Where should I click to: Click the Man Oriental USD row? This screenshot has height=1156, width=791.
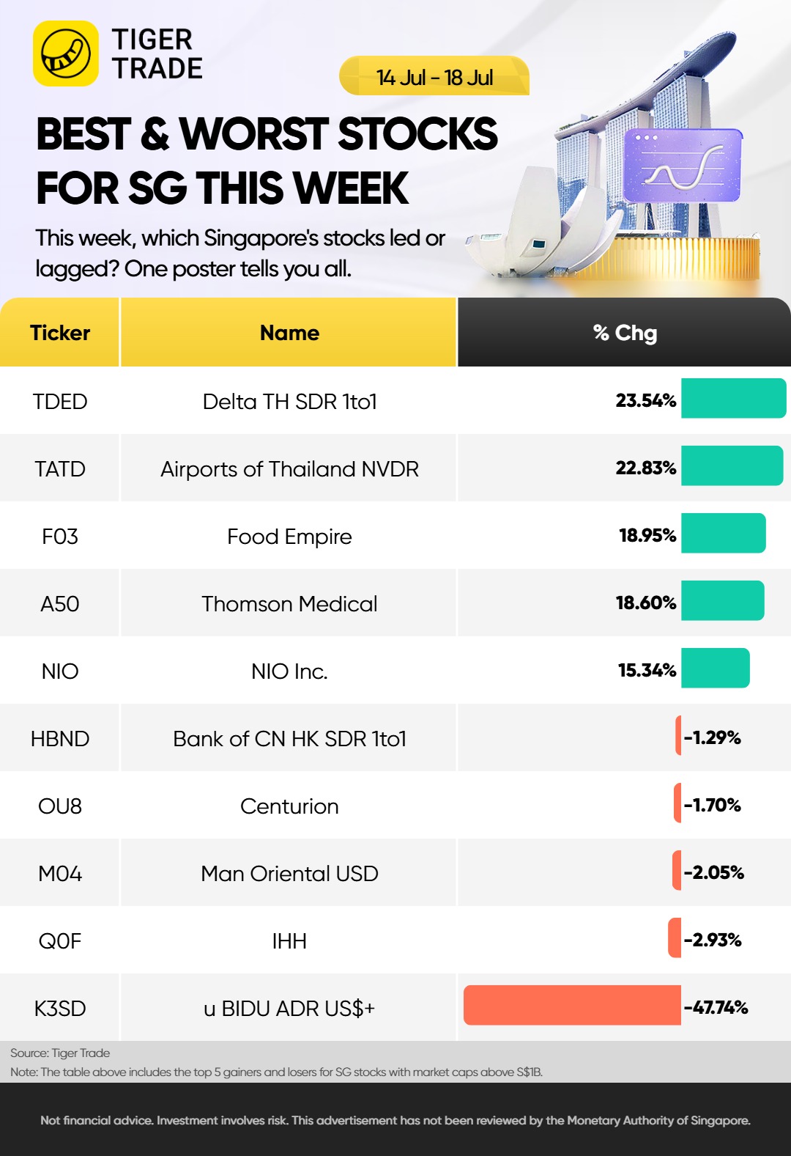[395, 872]
